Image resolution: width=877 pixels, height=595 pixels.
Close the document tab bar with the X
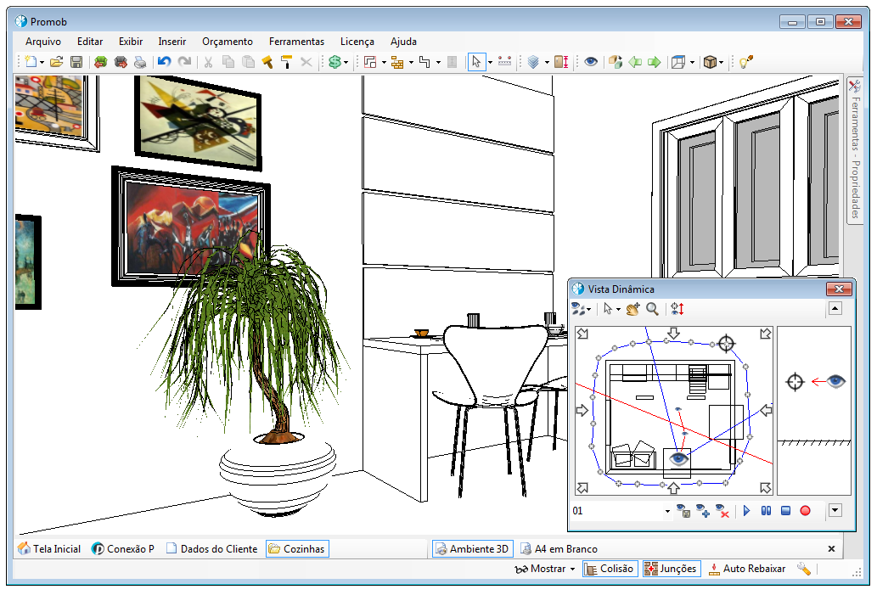tap(831, 549)
